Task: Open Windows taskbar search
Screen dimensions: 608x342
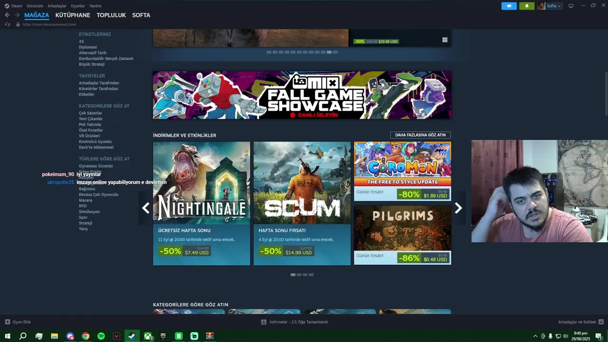Action: [x=23, y=336]
